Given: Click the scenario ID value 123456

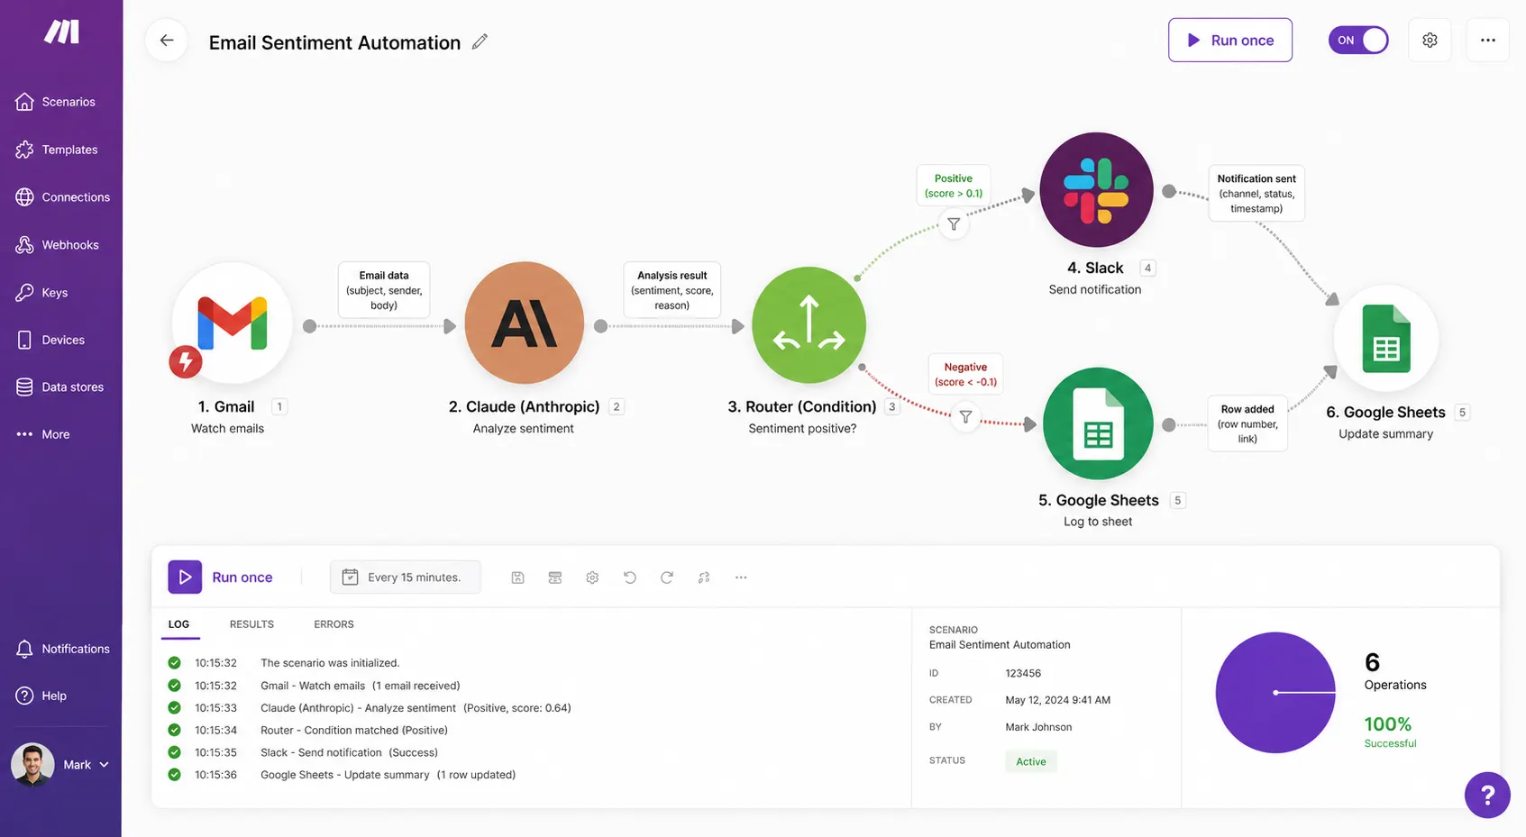Looking at the screenshot, I should click(1023, 674).
